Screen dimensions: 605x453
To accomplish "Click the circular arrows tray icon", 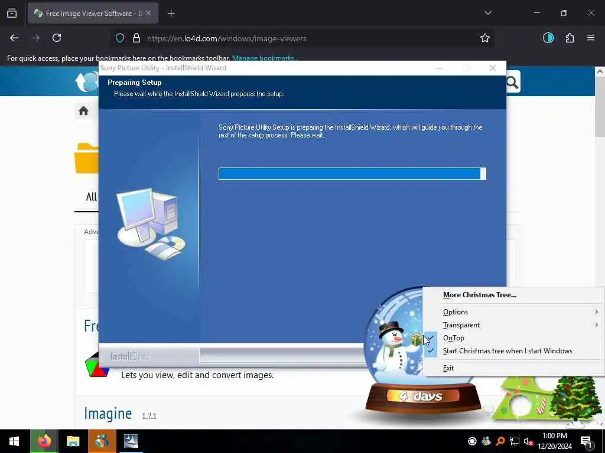I will click(472, 441).
